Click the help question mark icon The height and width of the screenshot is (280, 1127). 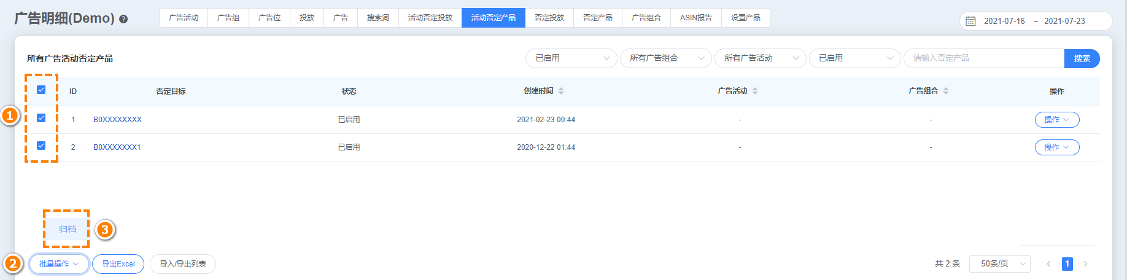[x=123, y=19]
